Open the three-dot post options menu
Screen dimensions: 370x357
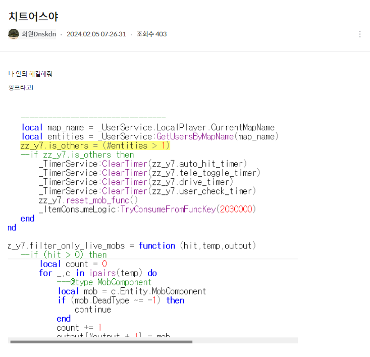click(359, 34)
